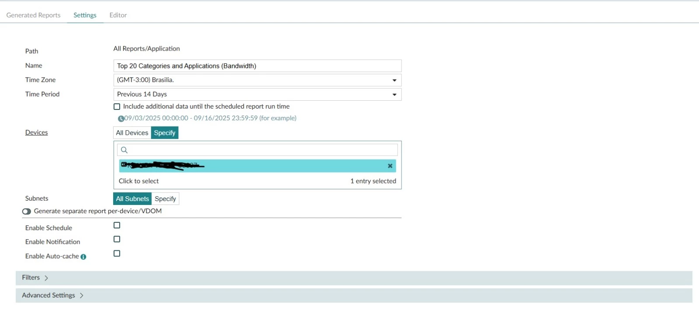Click the device search field
Viewport: 699px width, 317px height.
pyautogui.click(x=257, y=150)
